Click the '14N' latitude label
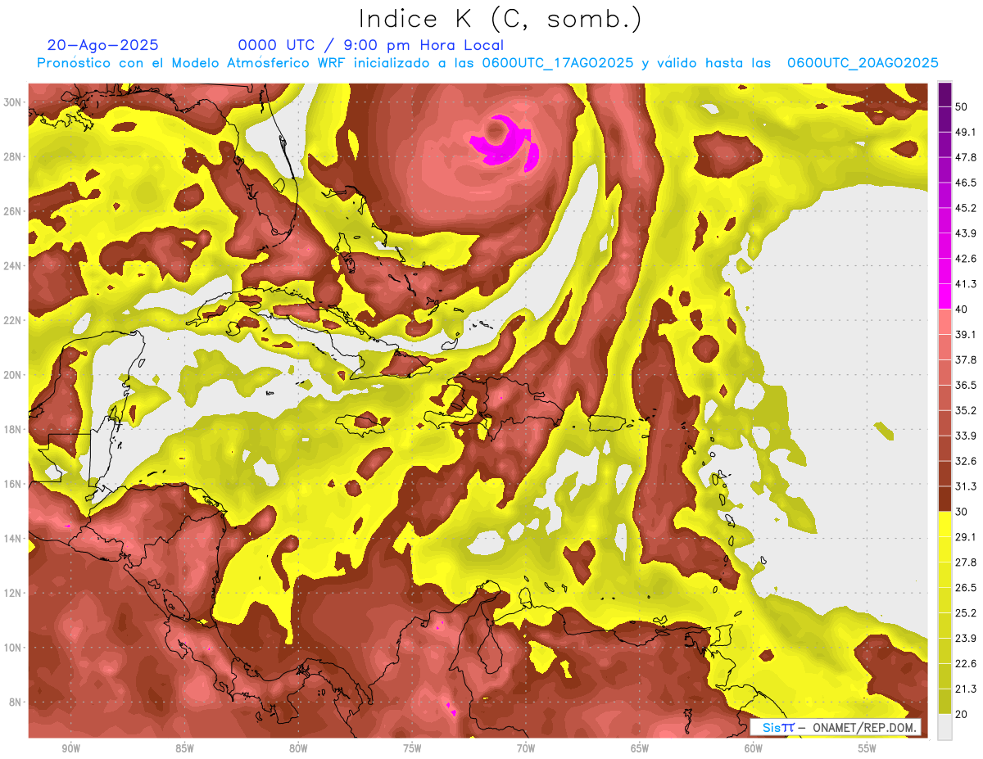The width and height of the screenshot is (983, 759). pyautogui.click(x=13, y=538)
